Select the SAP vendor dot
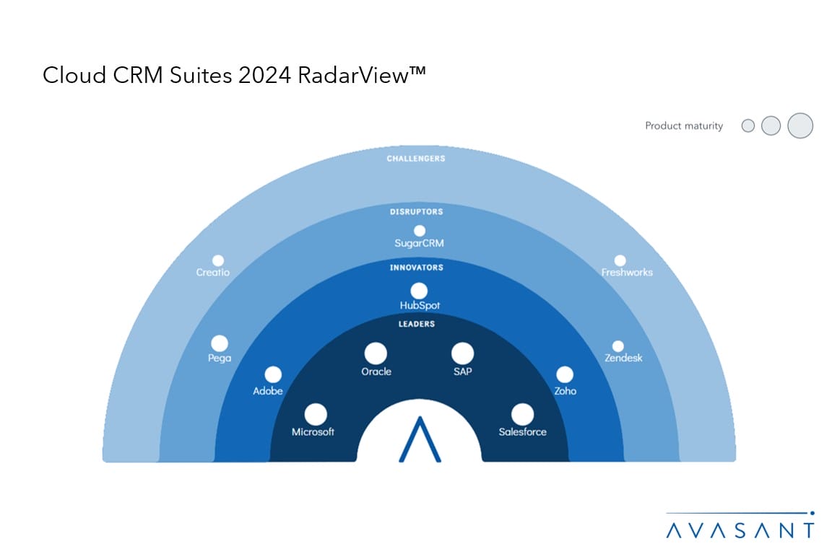The height and width of the screenshot is (554, 832). click(462, 353)
